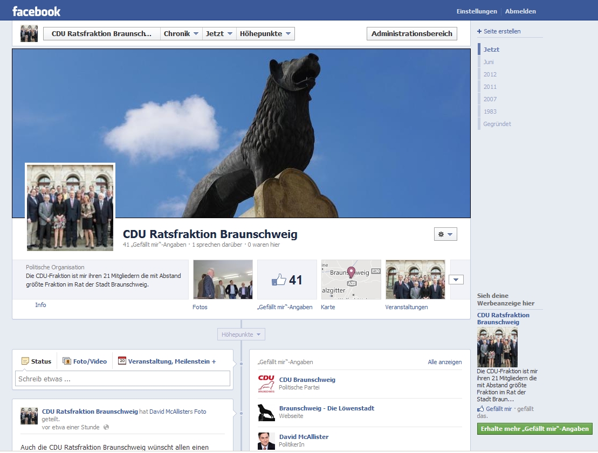
Task: Click the Karte label link
Action: point(328,307)
